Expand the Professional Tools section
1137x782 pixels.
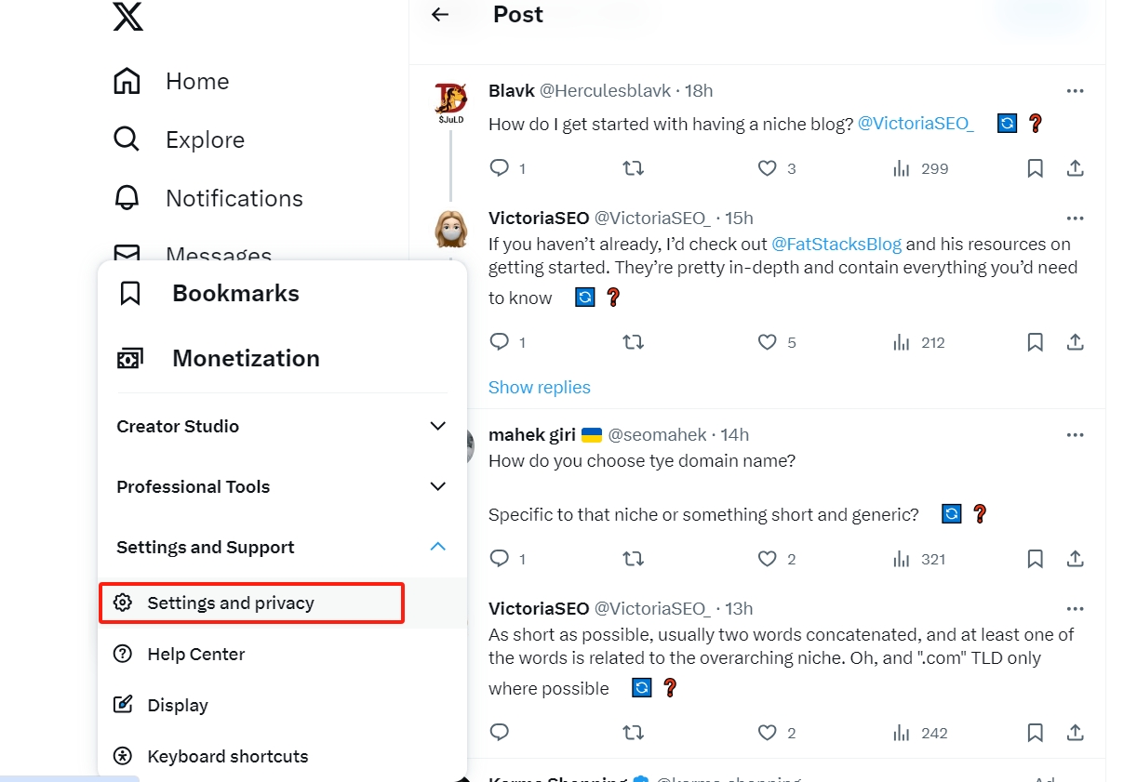(437, 486)
